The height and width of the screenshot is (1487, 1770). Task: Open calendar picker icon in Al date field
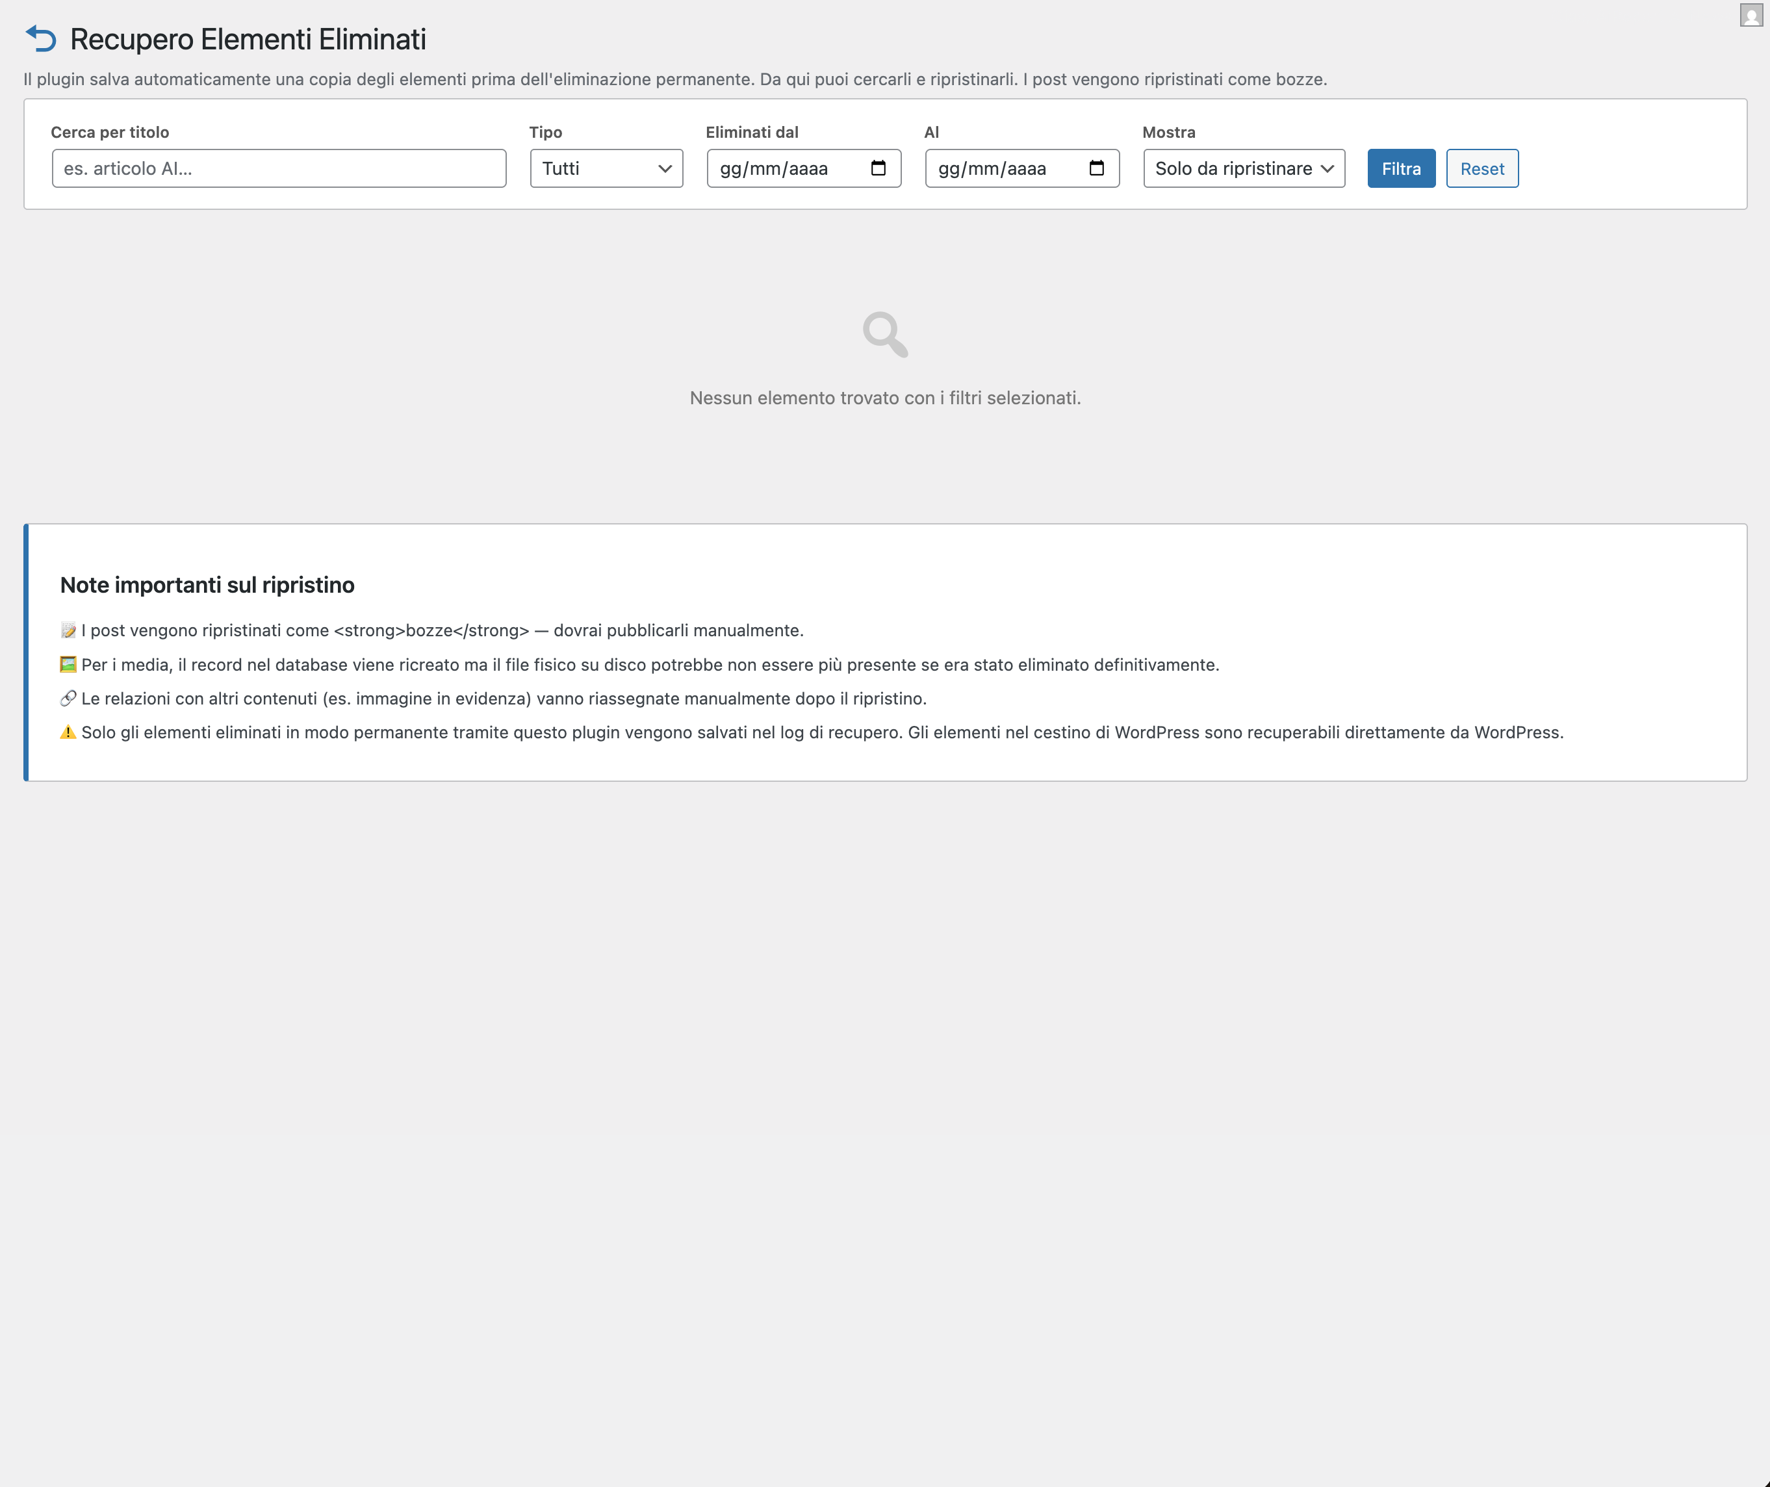click(1096, 168)
